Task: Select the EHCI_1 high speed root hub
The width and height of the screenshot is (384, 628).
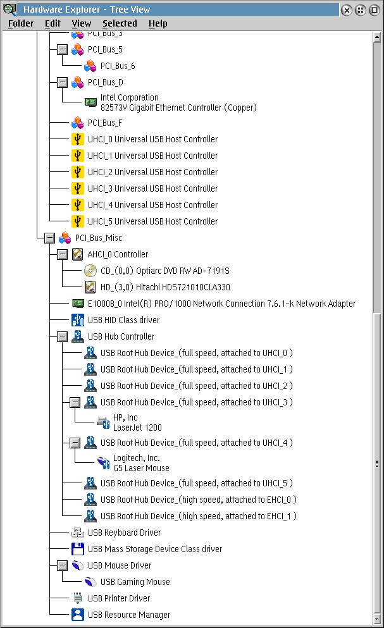Action: pos(199,516)
